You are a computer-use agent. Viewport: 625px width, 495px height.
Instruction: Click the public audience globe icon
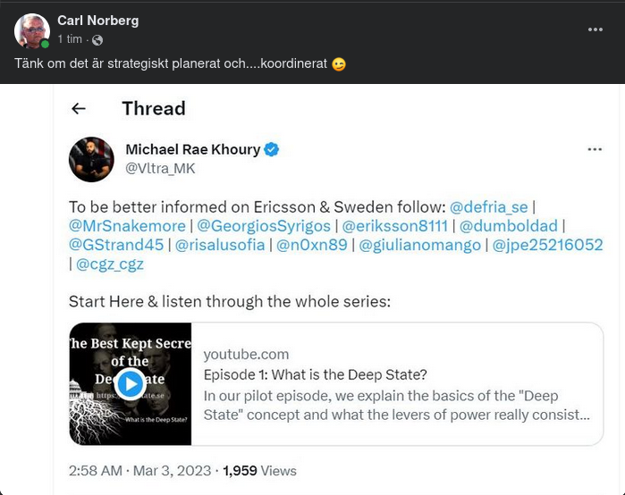point(97,40)
